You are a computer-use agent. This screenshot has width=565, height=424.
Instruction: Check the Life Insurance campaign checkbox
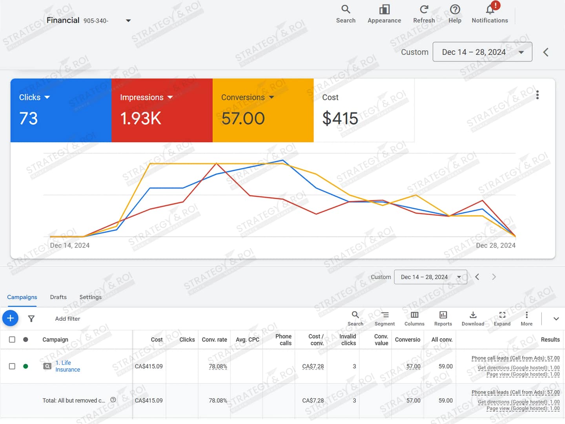(12, 366)
